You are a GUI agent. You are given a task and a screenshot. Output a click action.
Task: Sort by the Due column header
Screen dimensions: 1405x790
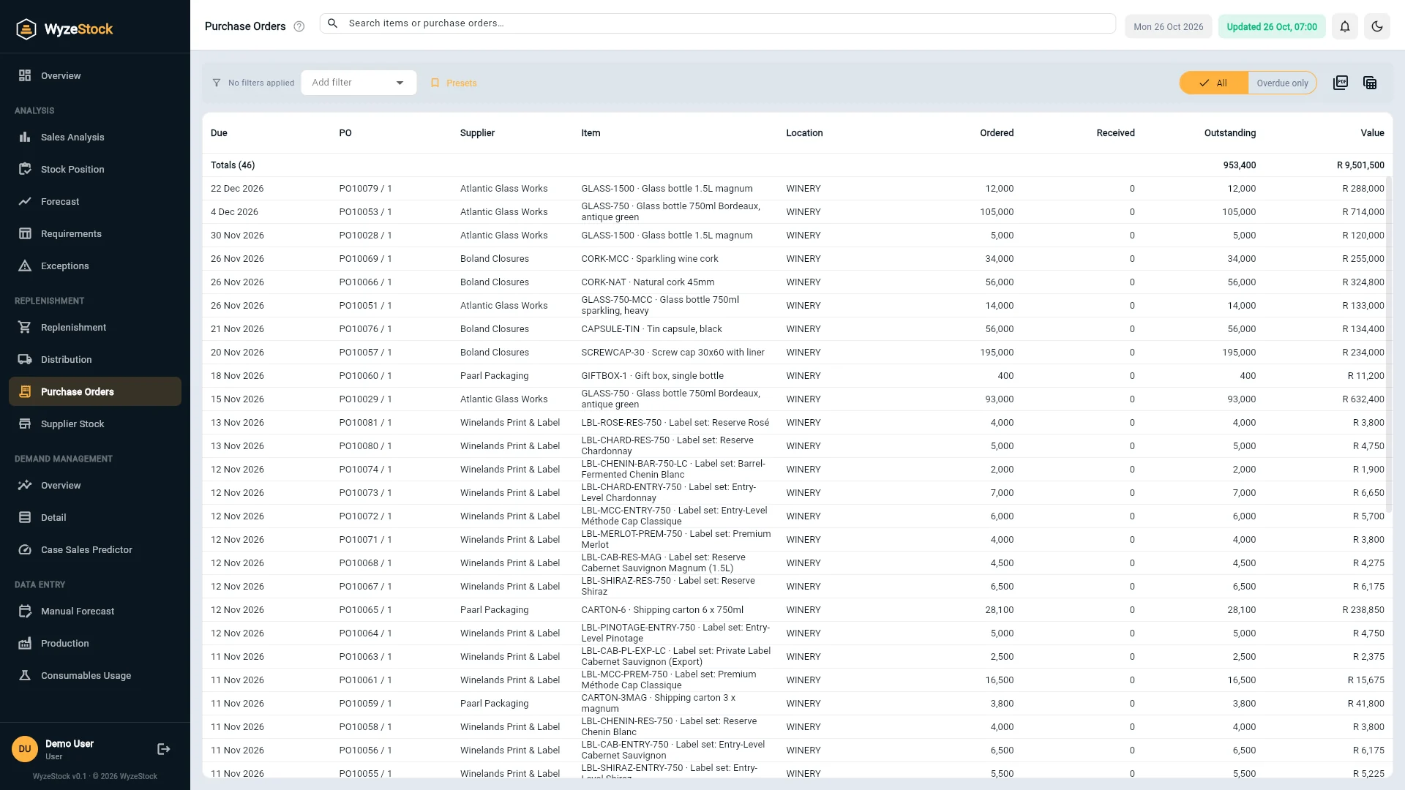coord(219,133)
